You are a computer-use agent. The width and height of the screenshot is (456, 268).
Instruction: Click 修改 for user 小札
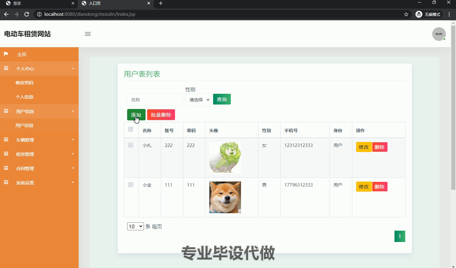[364, 147]
